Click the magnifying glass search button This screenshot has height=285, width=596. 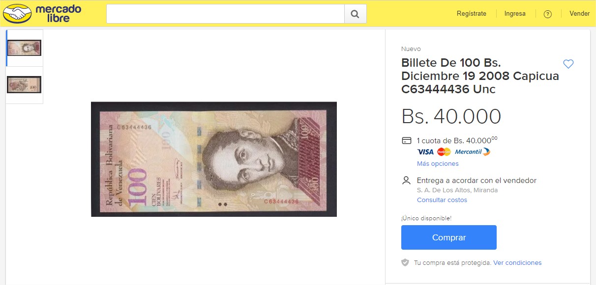(356, 14)
